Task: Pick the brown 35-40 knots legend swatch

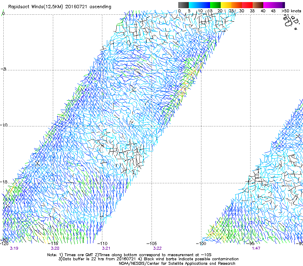Action: 258,5
